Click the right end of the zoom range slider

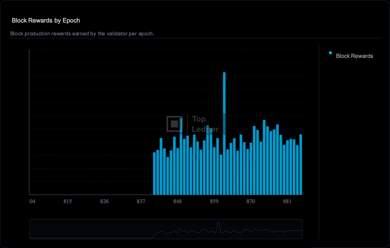coord(302,229)
